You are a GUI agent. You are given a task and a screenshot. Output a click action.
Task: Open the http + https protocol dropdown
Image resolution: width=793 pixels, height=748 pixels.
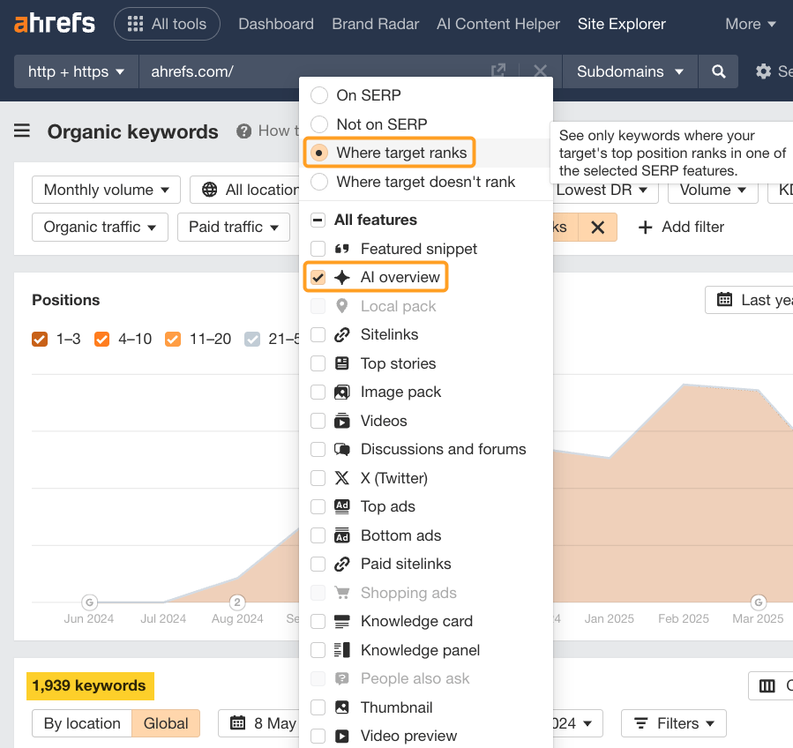(76, 72)
